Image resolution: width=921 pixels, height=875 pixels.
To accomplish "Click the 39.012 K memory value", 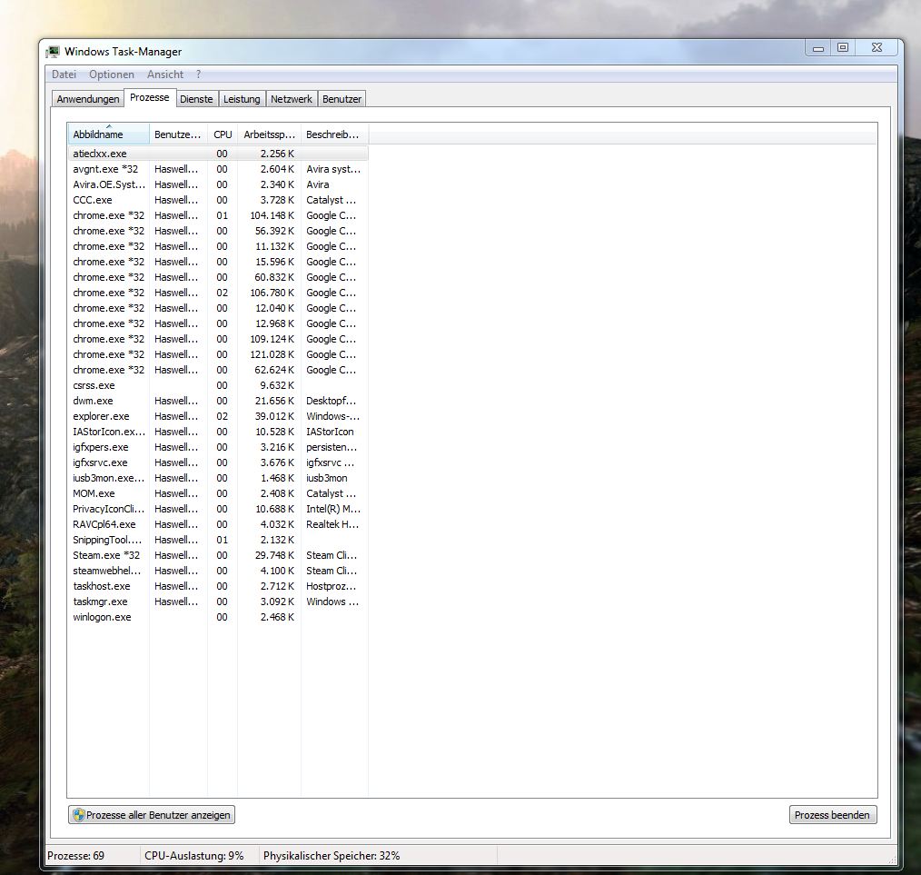I will (x=274, y=416).
